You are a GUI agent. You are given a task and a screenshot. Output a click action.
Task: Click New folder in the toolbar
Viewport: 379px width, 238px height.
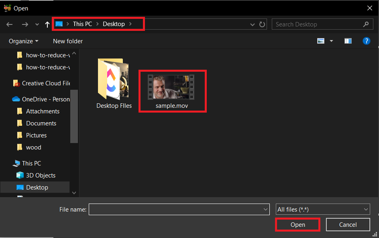pos(67,41)
